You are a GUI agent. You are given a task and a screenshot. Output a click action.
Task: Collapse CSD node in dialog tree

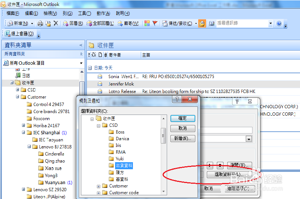98,126
